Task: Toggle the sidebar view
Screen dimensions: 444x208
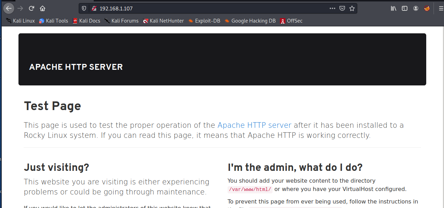Action: (405, 8)
